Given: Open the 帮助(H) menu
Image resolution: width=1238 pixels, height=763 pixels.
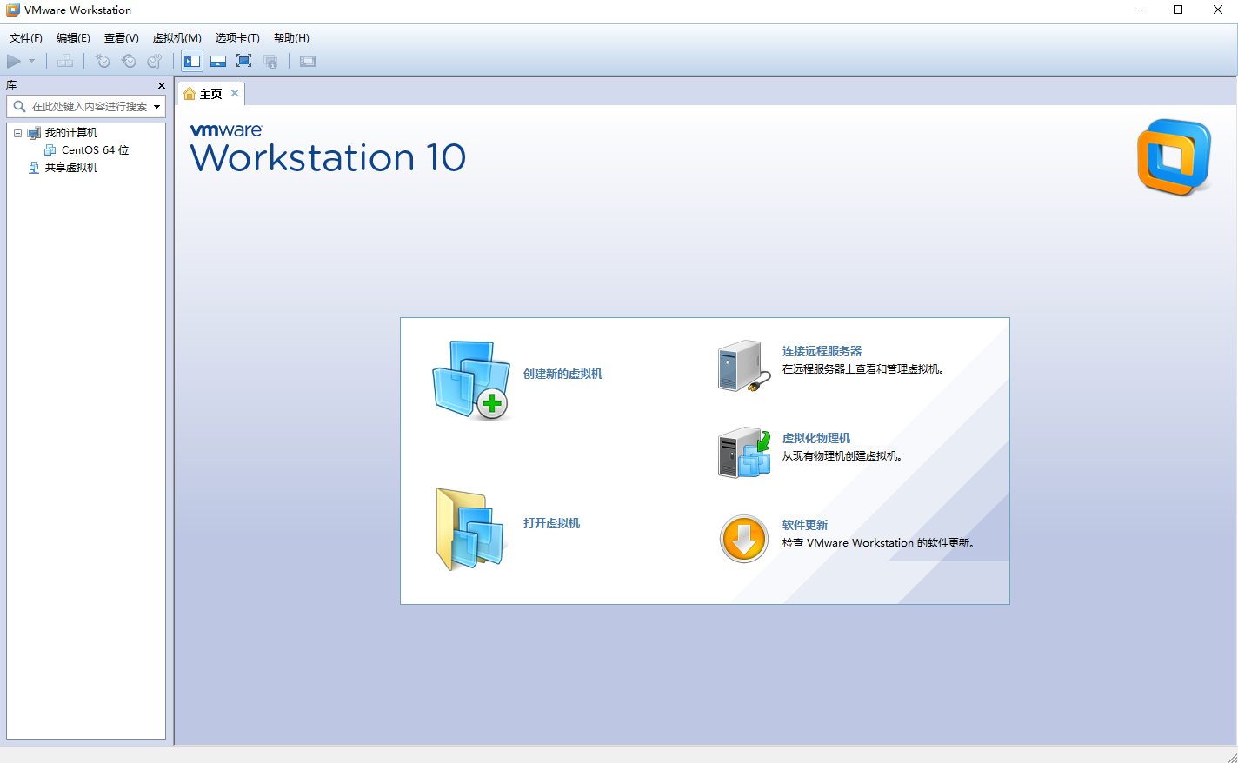Looking at the screenshot, I should pos(291,38).
